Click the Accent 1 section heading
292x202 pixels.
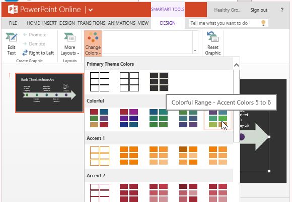(96, 138)
